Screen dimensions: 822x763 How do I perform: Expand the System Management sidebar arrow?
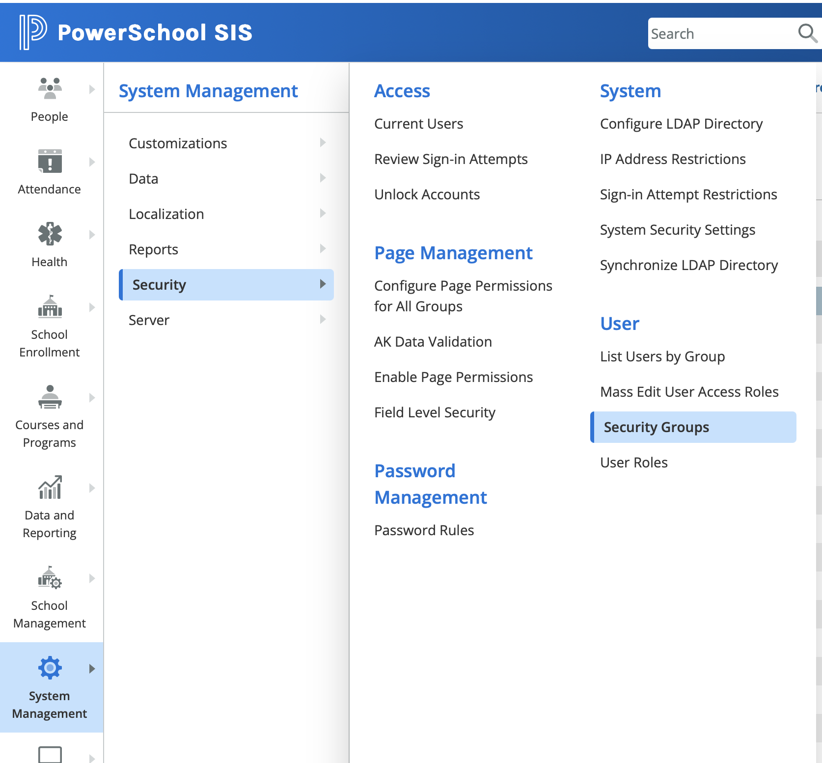(x=92, y=669)
